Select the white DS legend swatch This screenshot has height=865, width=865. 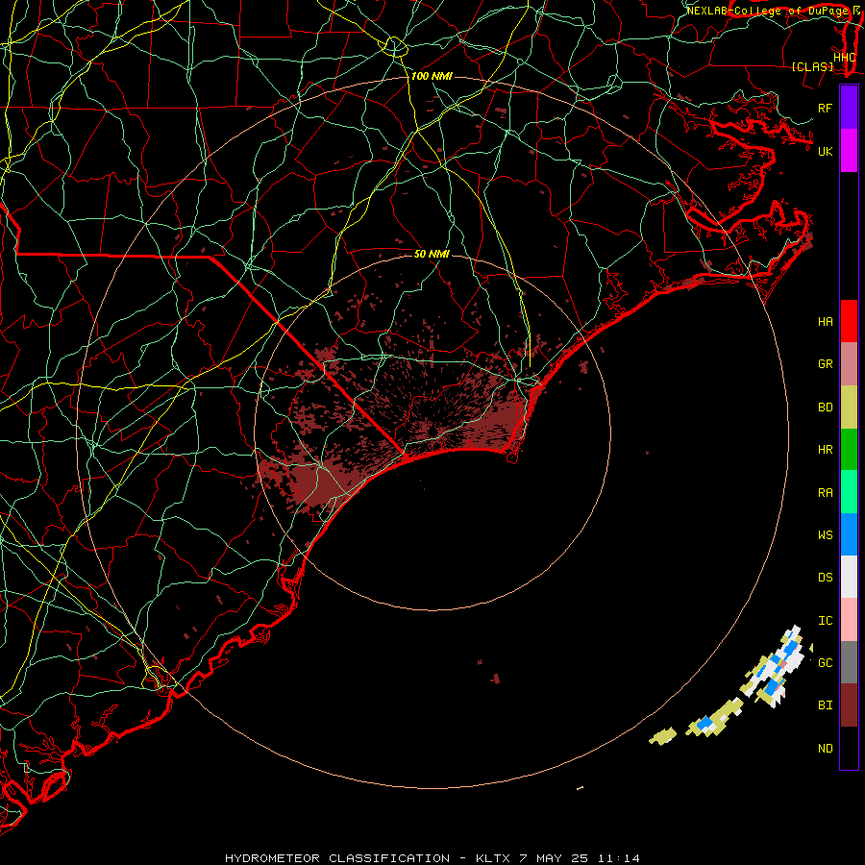point(849,578)
